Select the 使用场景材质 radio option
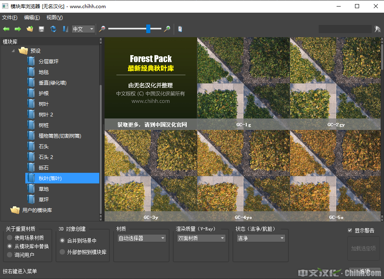The height and width of the screenshot is (279, 384). tap(10, 238)
